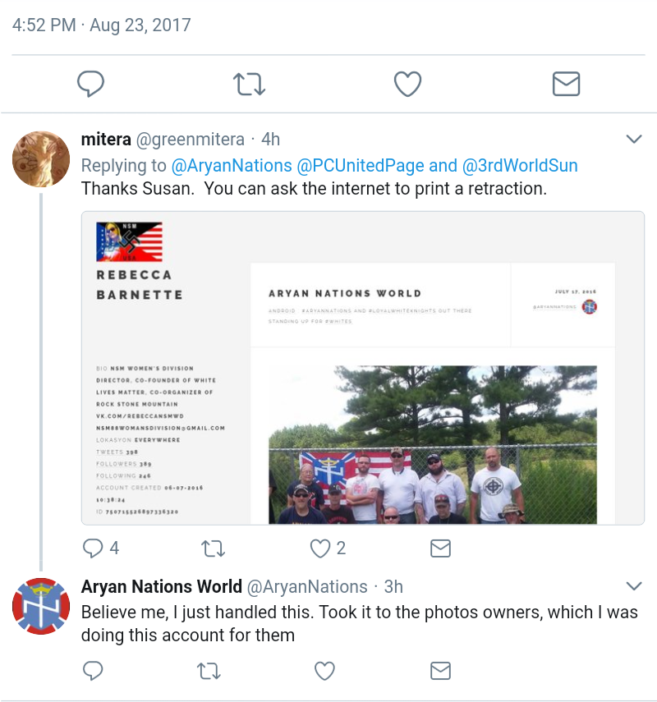Share mitera's tweet by message
The width and height of the screenshot is (657, 702).
click(x=440, y=548)
